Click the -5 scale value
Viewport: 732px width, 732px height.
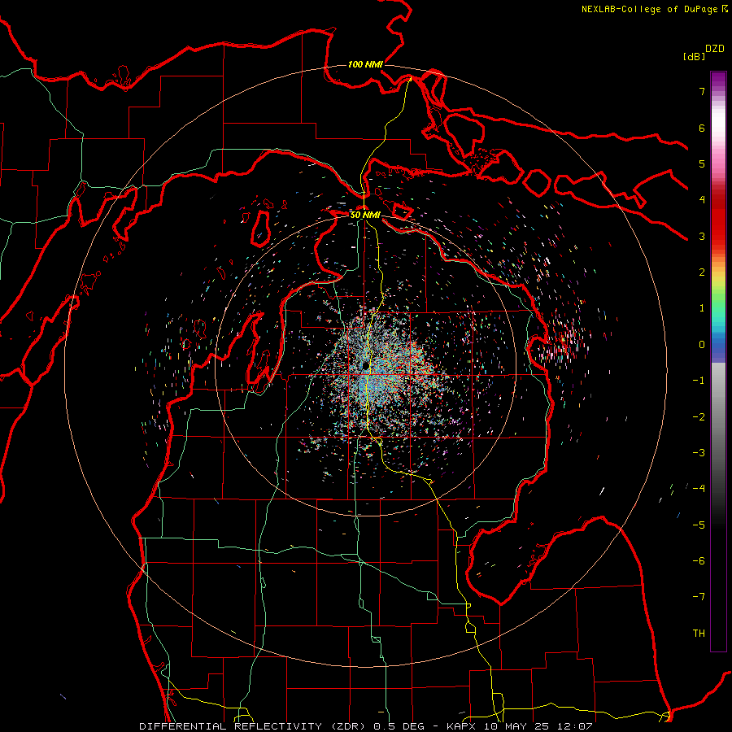[699, 525]
